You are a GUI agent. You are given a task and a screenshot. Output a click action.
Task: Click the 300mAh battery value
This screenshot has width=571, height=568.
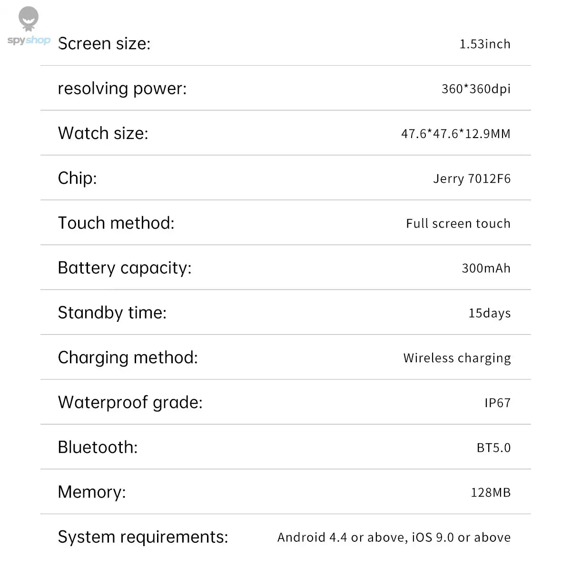click(x=486, y=268)
